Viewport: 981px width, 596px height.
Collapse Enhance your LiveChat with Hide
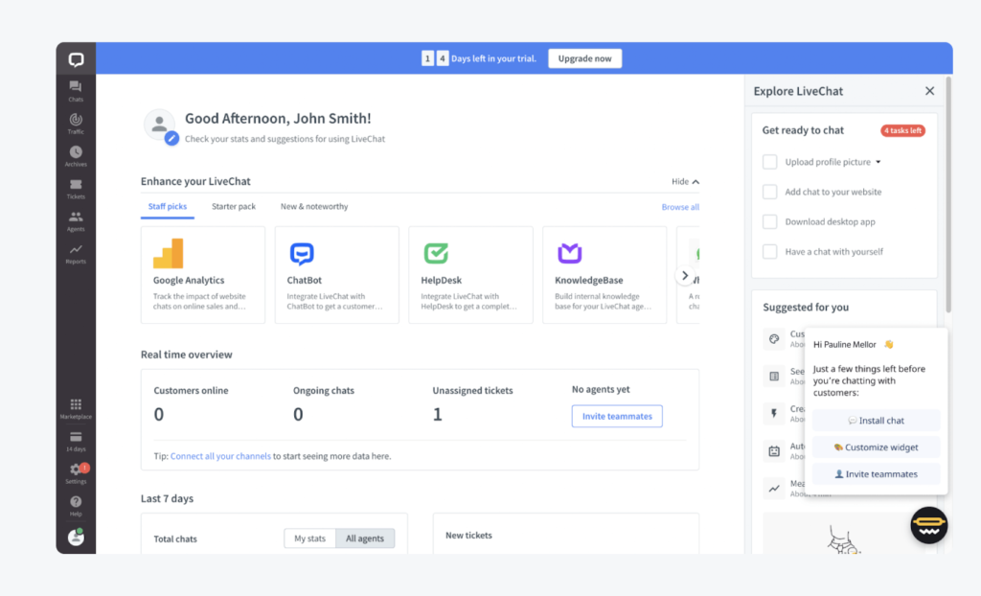pos(685,181)
